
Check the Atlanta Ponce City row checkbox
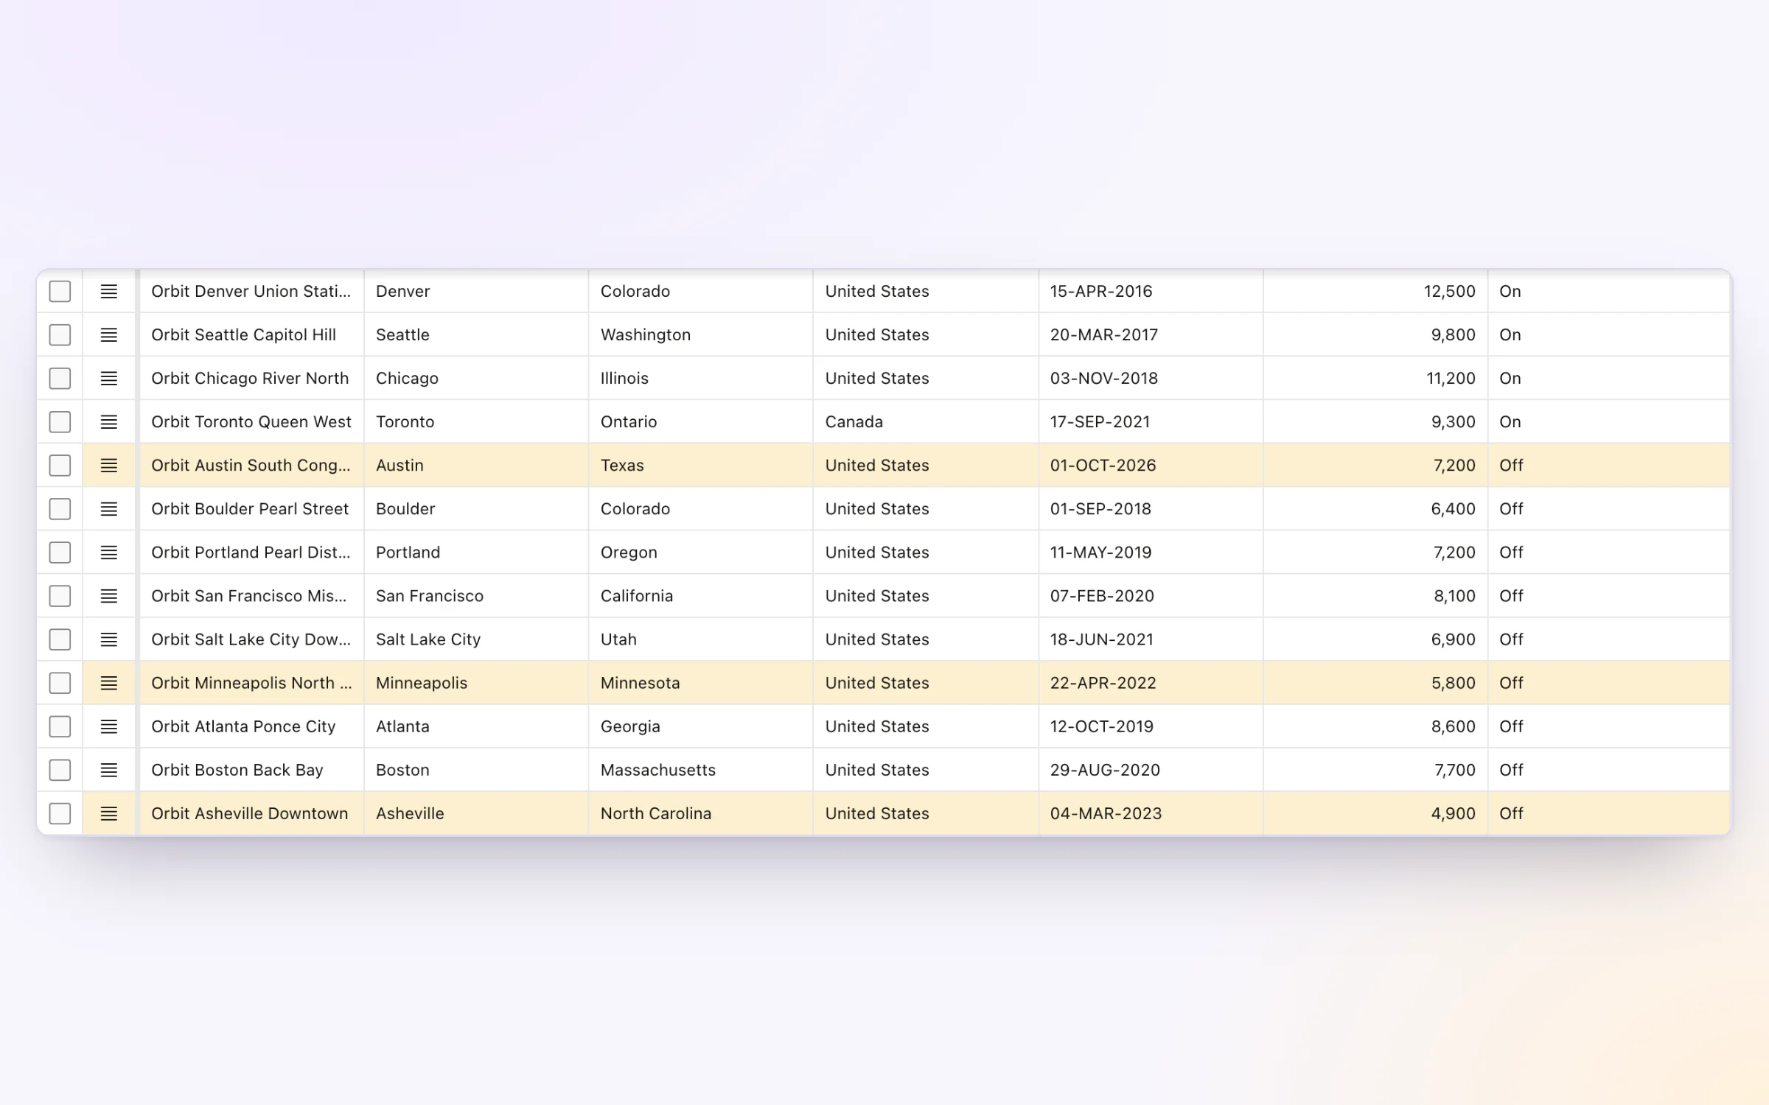60,726
